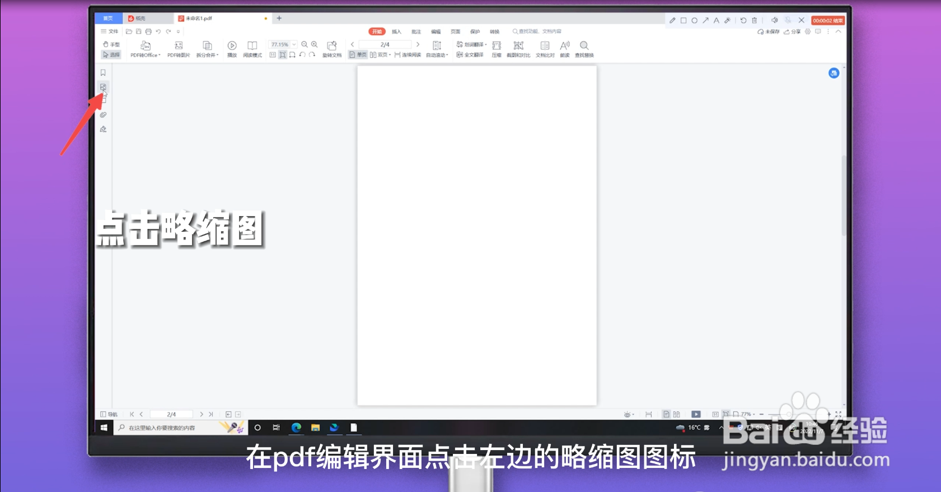This screenshot has height=492, width=941.
Task: Collapse the ribbon with up chevron
Action: [838, 31]
